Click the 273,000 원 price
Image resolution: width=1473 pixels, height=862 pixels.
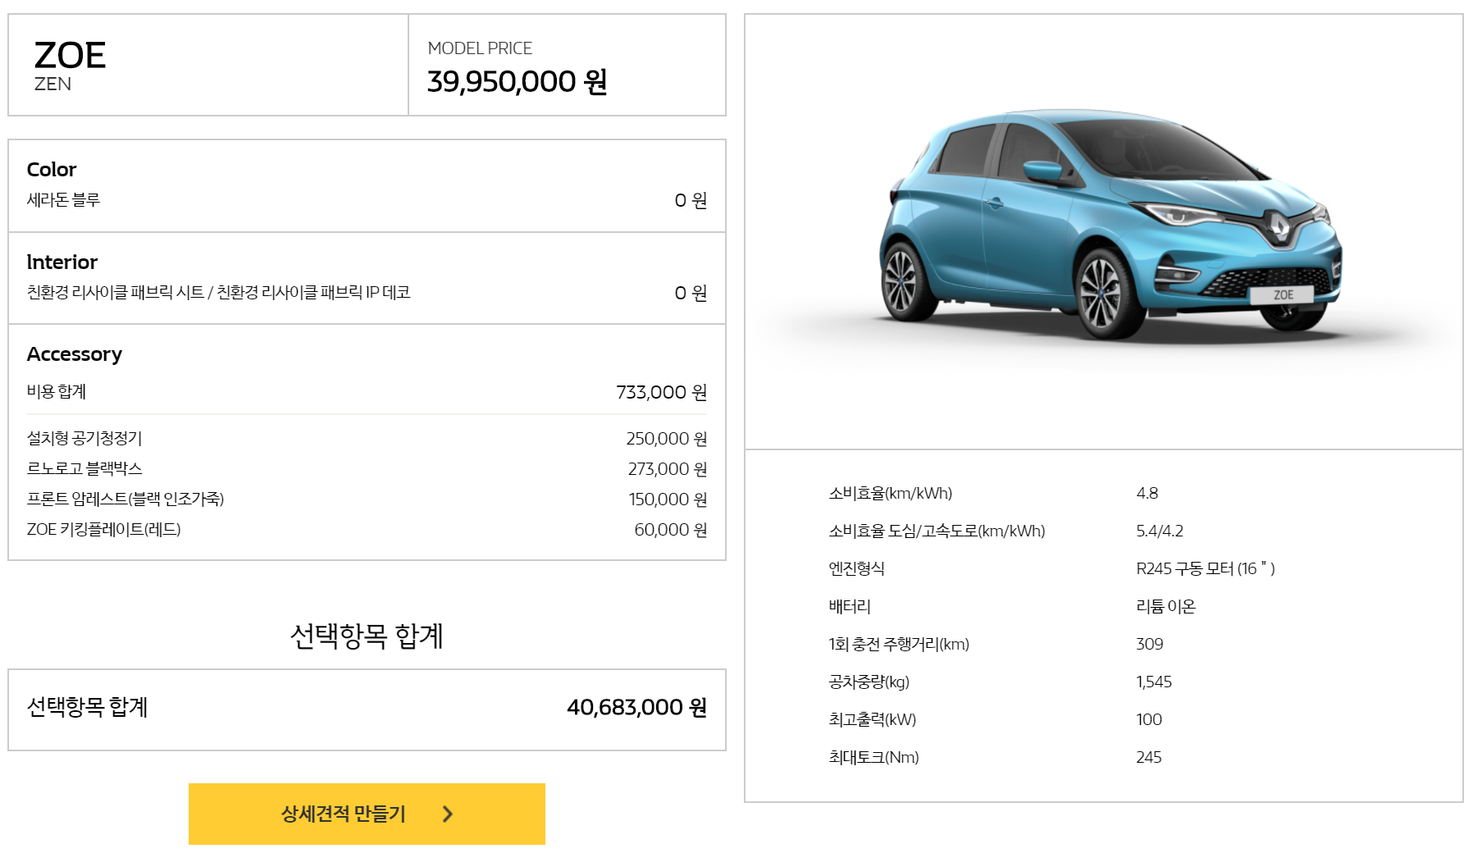coord(667,468)
